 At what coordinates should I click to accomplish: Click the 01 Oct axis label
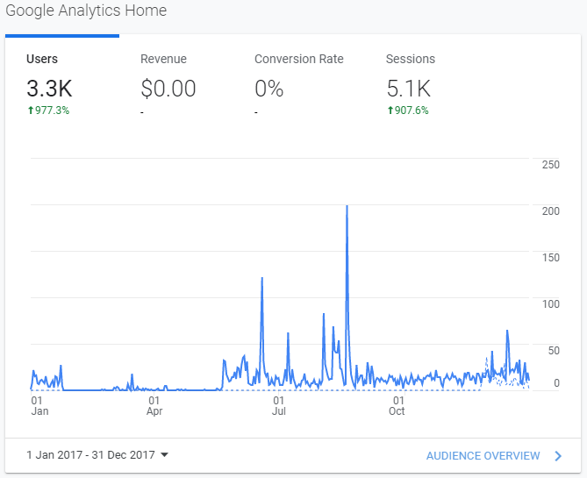coord(397,406)
